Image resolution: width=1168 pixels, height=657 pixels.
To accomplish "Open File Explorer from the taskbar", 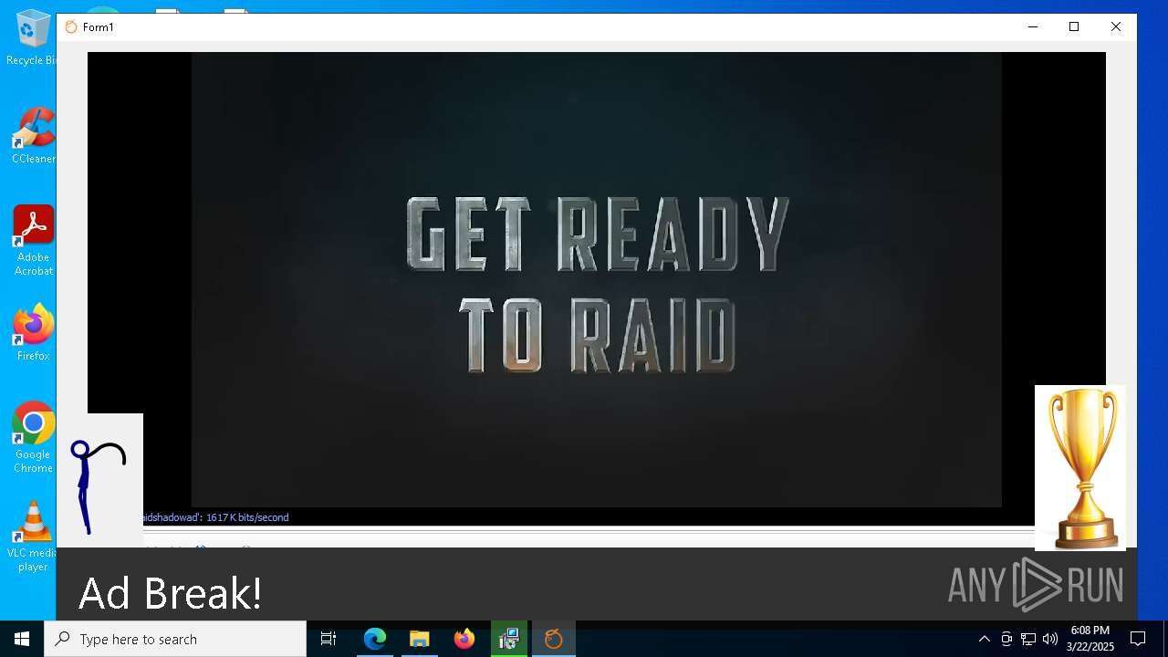I will 420,639.
